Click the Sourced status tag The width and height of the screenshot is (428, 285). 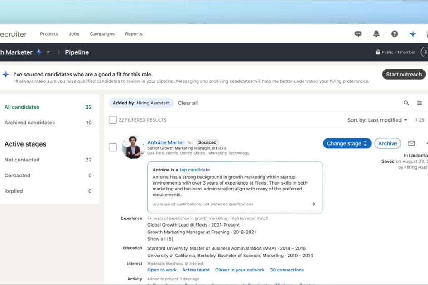point(207,142)
